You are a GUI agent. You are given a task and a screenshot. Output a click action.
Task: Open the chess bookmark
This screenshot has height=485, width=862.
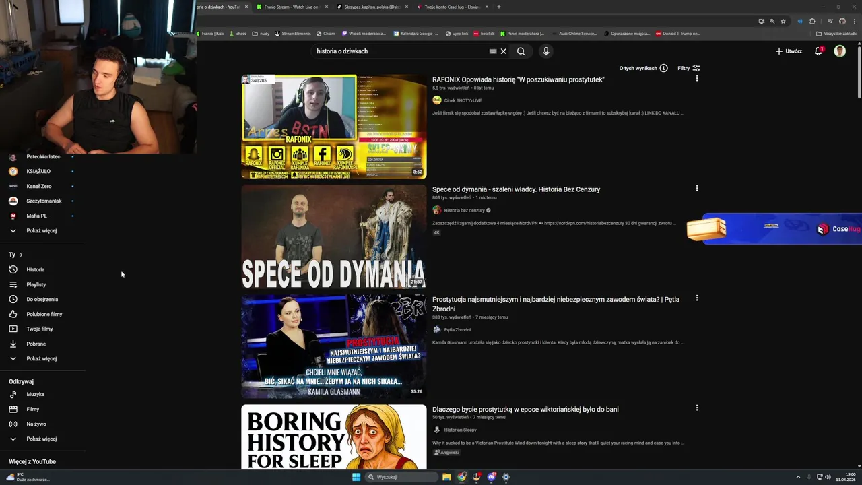(x=238, y=33)
